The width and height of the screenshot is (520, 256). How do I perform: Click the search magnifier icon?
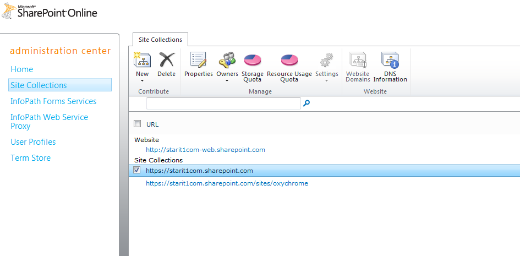[306, 104]
